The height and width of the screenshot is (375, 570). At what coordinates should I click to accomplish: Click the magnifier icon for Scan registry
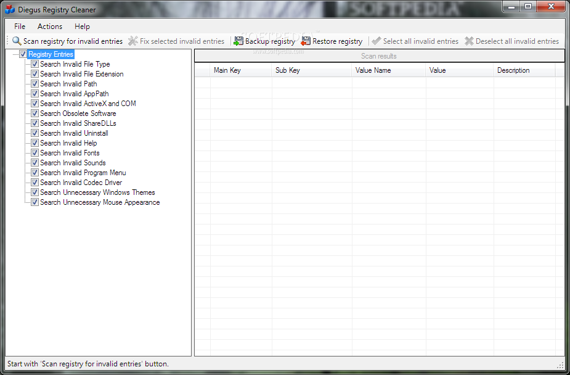(x=17, y=41)
